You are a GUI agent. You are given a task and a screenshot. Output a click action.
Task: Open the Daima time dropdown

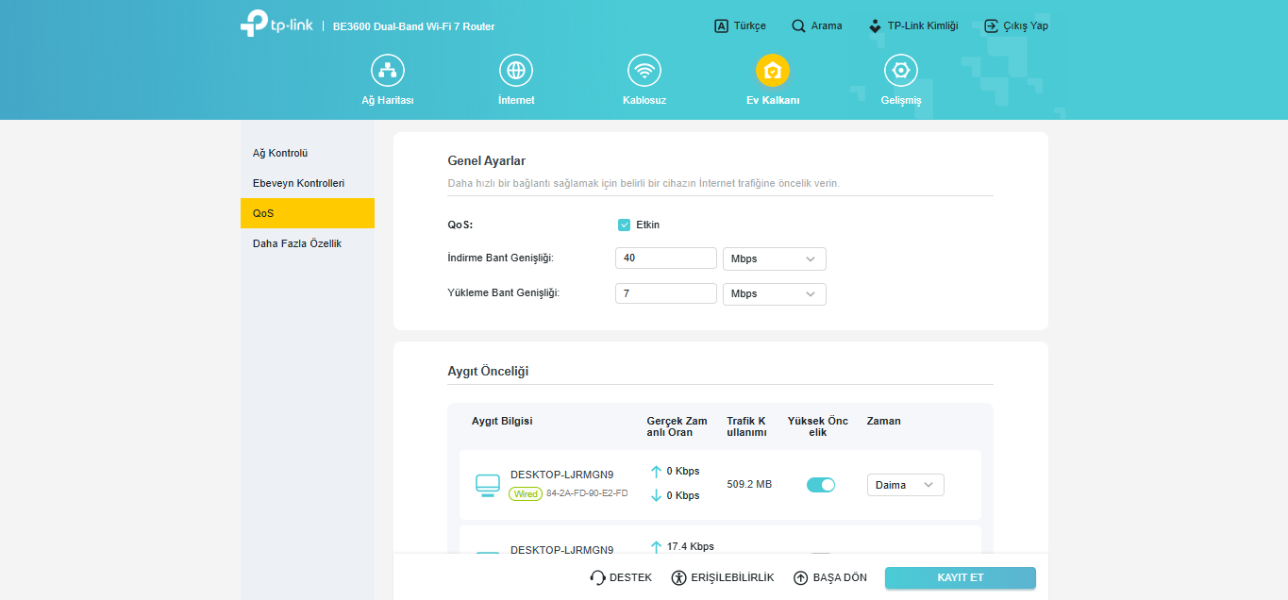pyautogui.click(x=905, y=485)
